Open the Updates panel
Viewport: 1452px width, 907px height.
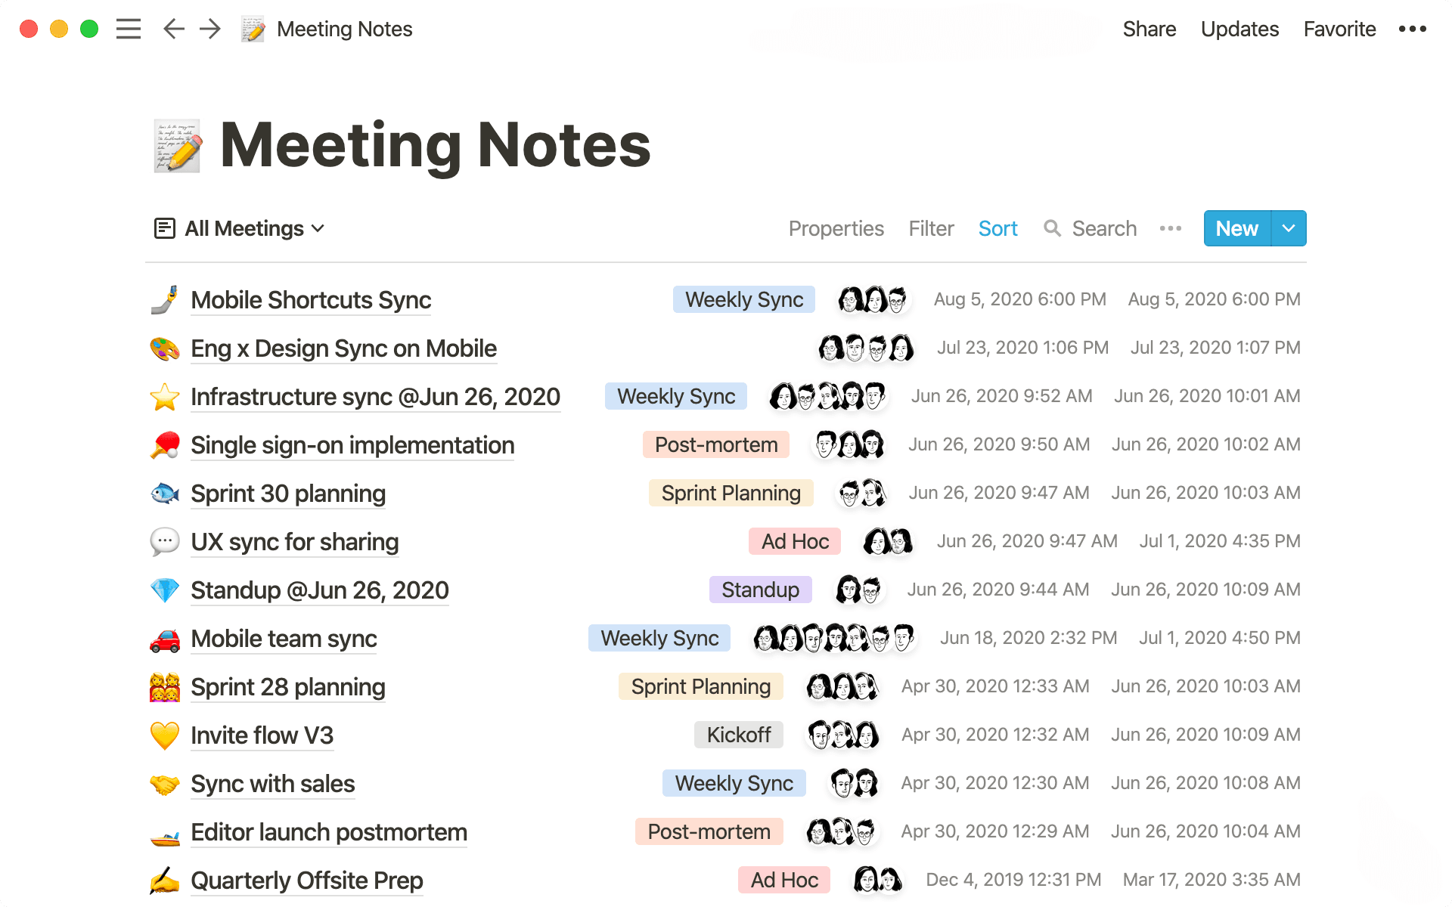click(x=1239, y=29)
